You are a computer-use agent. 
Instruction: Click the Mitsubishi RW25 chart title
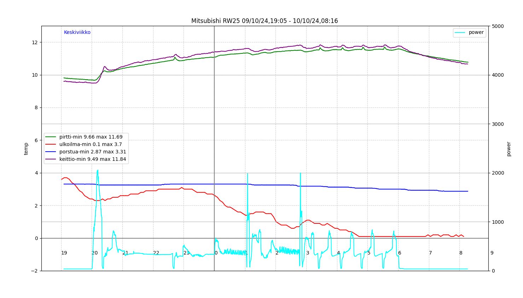pyautogui.click(x=265, y=21)
